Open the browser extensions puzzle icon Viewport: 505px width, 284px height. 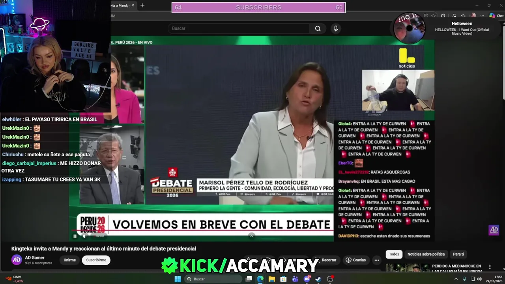coord(443,16)
